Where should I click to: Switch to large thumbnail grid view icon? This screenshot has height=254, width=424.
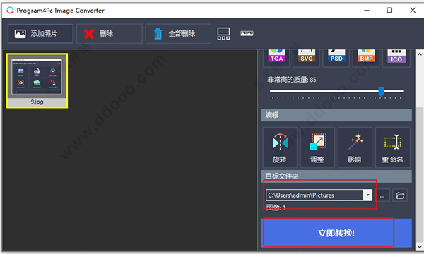(x=223, y=33)
